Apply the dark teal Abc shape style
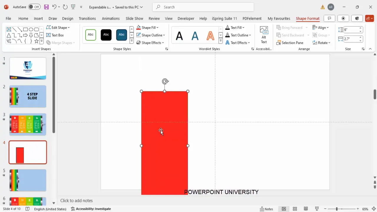 (121, 35)
